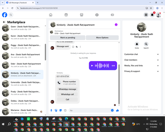Attach a file with the photo icon
Viewport: 165px width, 132px height.
(56, 110)
